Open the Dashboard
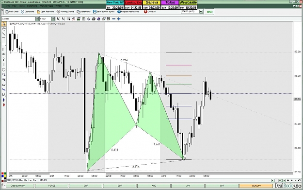303x190 pixels. [28, 12]
